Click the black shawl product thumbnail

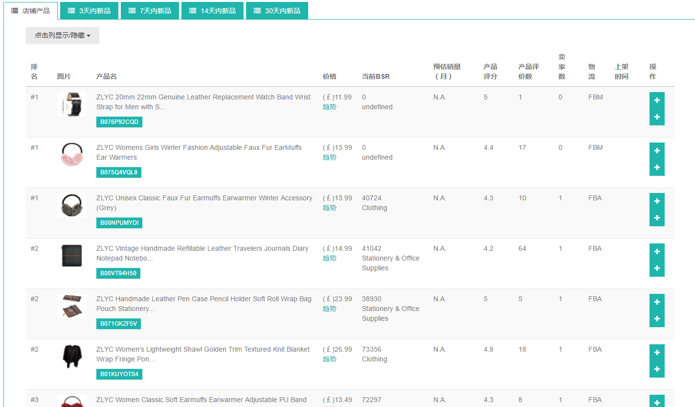click(72, 357)
